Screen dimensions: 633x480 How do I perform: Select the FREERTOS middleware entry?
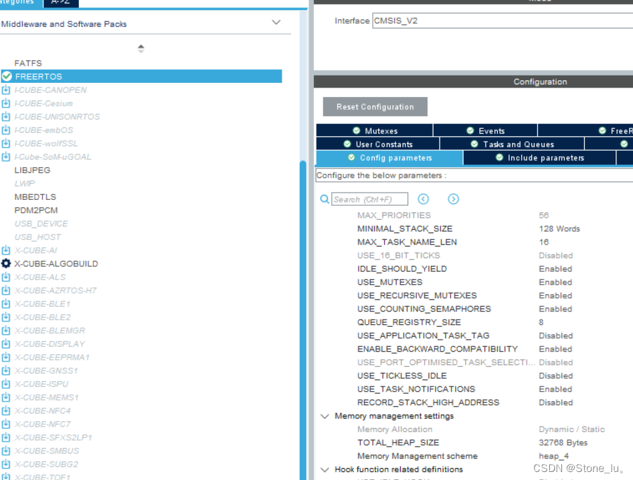141,76
